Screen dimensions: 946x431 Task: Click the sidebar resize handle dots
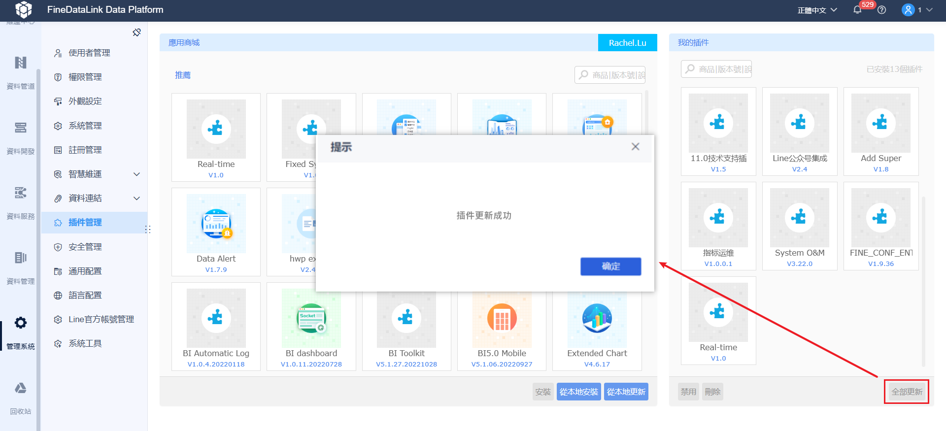(147, 229)
